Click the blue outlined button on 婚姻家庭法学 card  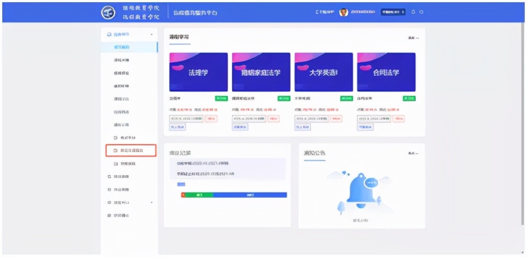[x=240, y=127]
